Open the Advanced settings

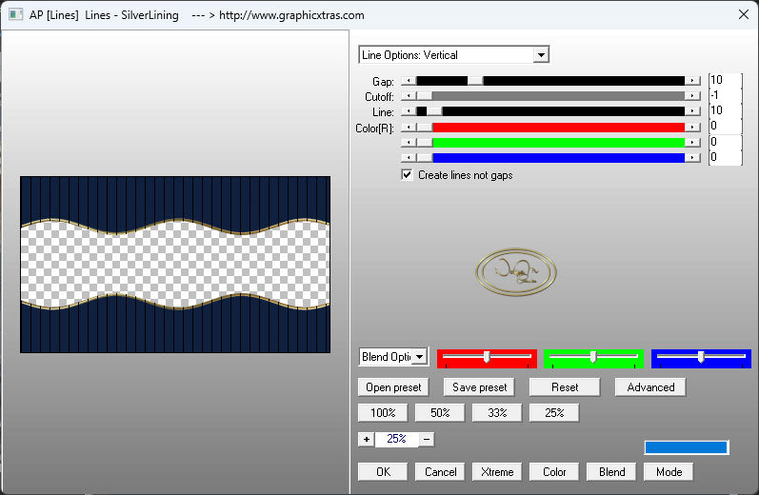coord(650,387)
